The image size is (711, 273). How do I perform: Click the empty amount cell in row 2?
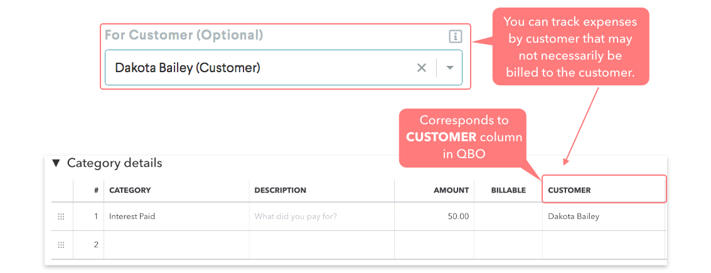point(433,245)
